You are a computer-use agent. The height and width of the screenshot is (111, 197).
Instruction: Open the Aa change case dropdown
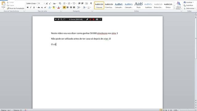tap(54, 3)
